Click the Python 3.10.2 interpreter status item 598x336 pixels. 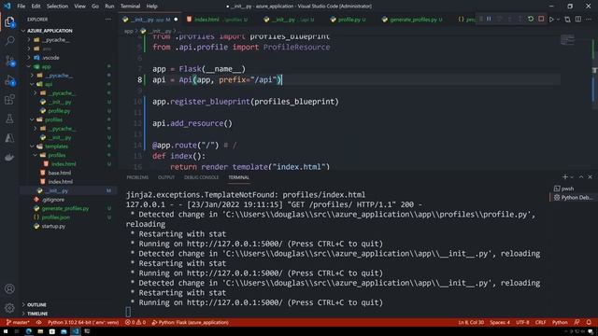(83, 322)
